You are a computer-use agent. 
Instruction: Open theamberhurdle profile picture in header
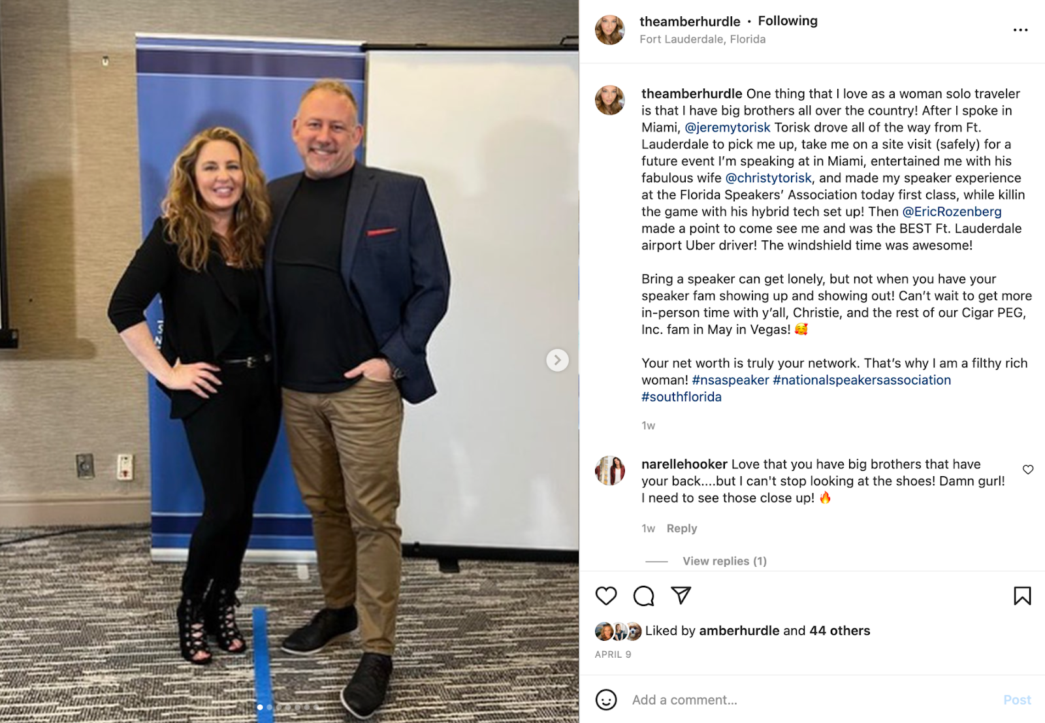610,30
